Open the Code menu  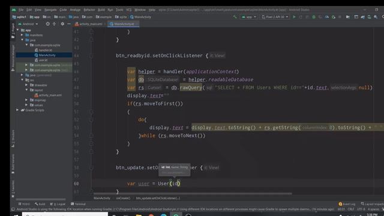pos(63,10)
